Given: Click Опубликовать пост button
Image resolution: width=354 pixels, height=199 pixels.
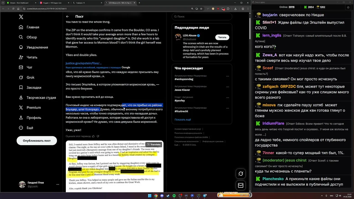Looking at the screenshot, I should tap(37, 141).
